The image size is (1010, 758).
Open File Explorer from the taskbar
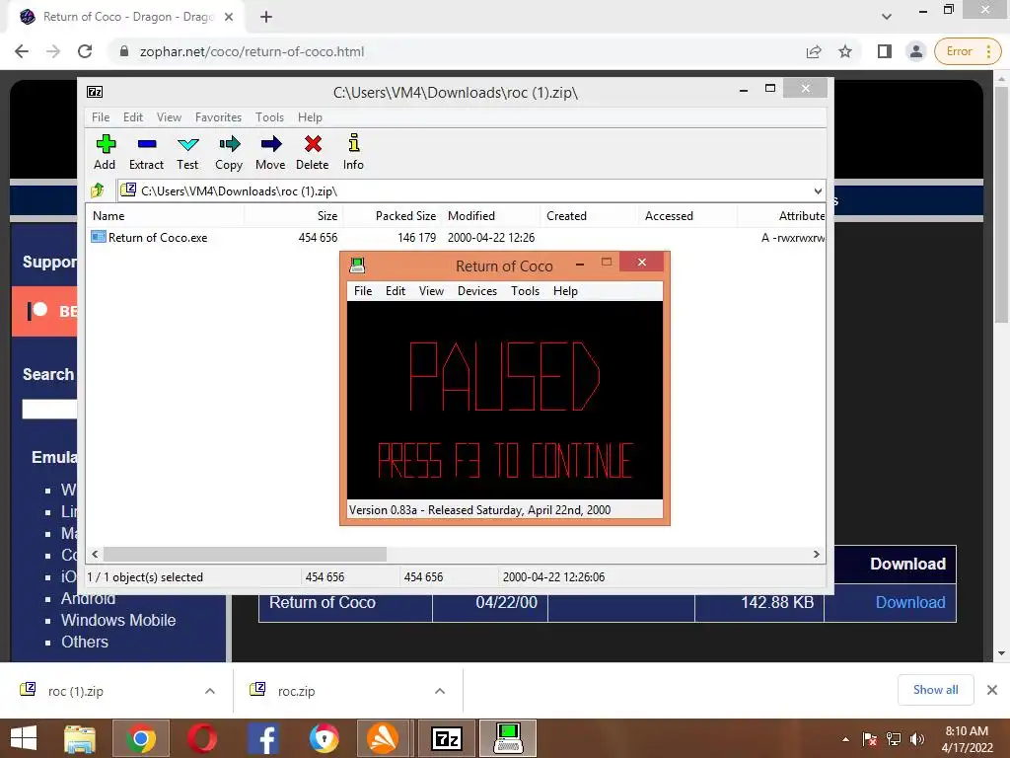coord(80,738)
